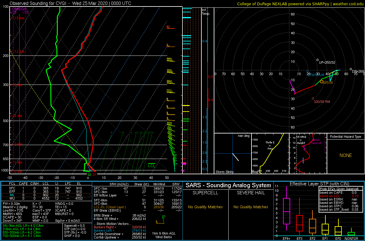This screenshot has width=365, height=241.
Task: Click the Storm Slinky panel label
Action: tap(224, 172)
